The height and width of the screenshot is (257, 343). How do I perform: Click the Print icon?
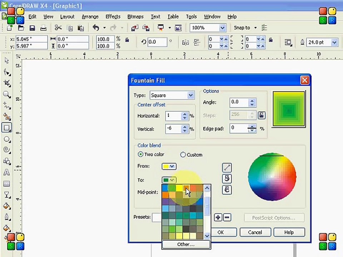[x=43, y=28]
